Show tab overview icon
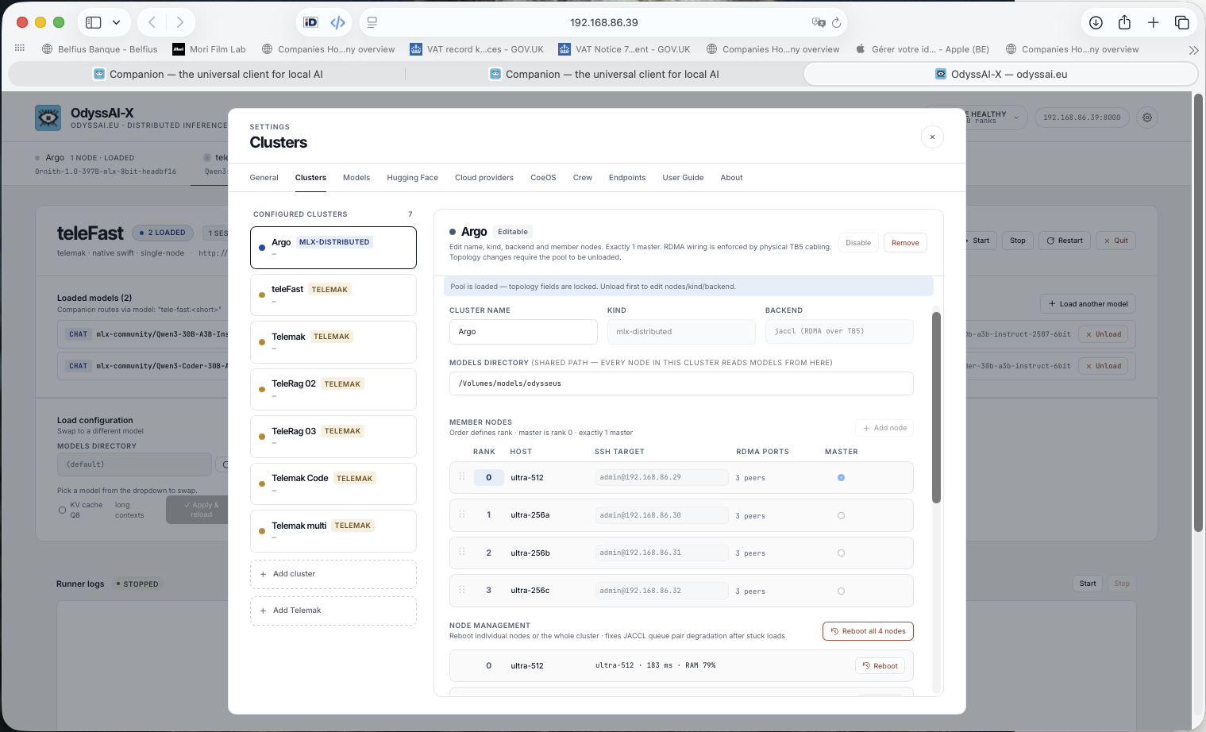1206x732 pixels. [x=1181, y=22]
